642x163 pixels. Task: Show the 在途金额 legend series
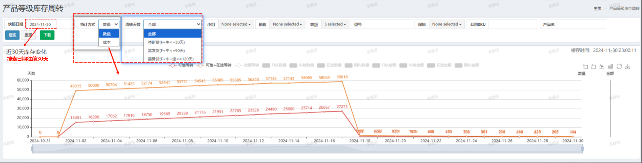439,65
